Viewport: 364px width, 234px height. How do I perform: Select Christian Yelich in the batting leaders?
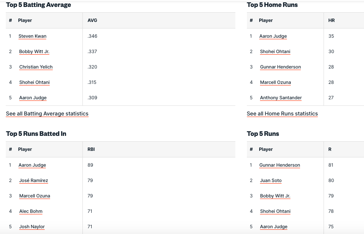point(36,67)
